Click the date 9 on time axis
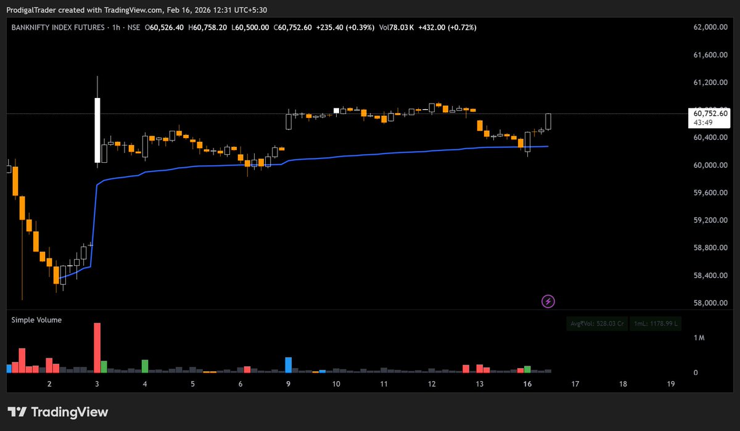Image resolution: width=740 pixels, height=431 pixels. [287, 384]
